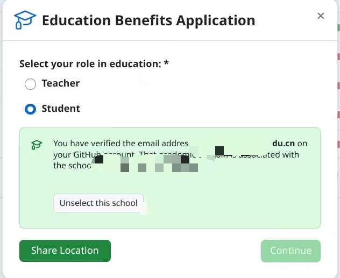
Task: Close the Education Benefits Application dialog
Action: (321, 16)
